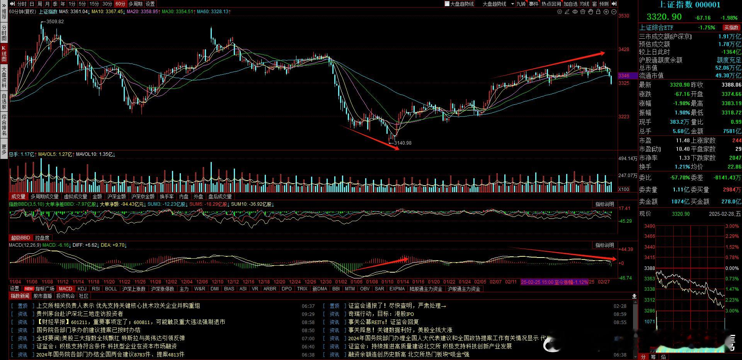Select the hand pan tool icon
742x360 pixels.
point(590,12)
